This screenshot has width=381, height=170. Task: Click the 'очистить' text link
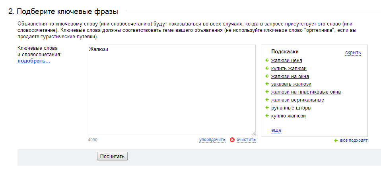point(246,140)
